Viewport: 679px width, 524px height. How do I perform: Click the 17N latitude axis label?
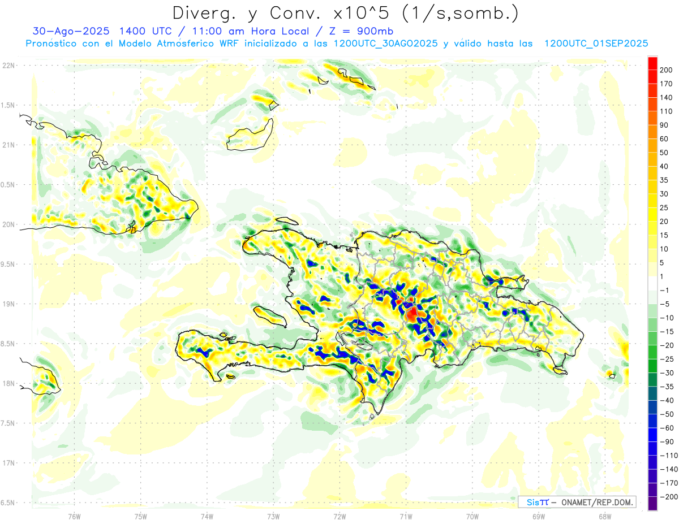coord(8,463)
